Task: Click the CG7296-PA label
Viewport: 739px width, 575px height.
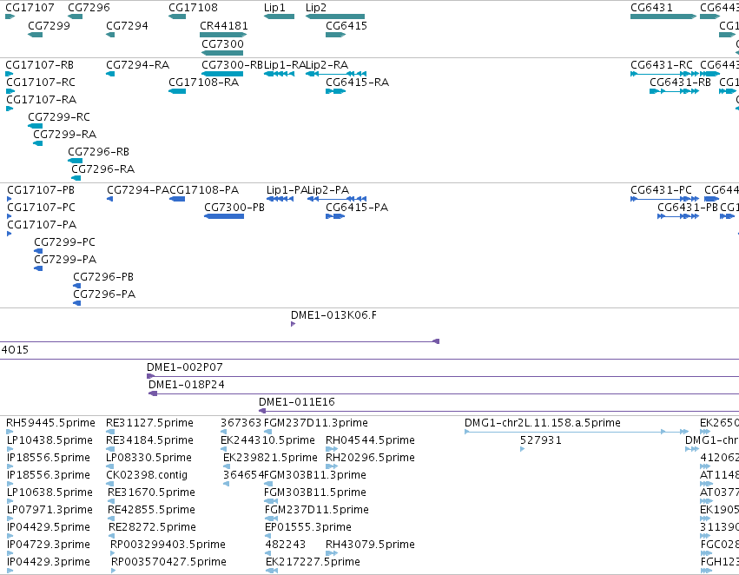Action: click(104, 294)
